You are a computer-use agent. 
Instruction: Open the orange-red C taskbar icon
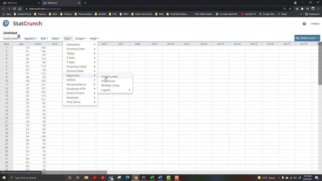(x=177, y=177)
